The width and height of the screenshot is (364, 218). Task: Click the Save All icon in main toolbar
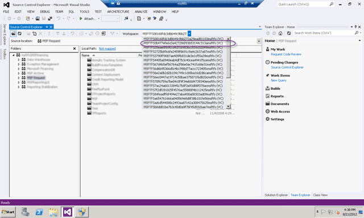point(50,19)
